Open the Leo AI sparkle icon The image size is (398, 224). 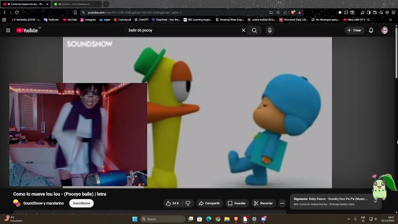[x=381, y=12]
